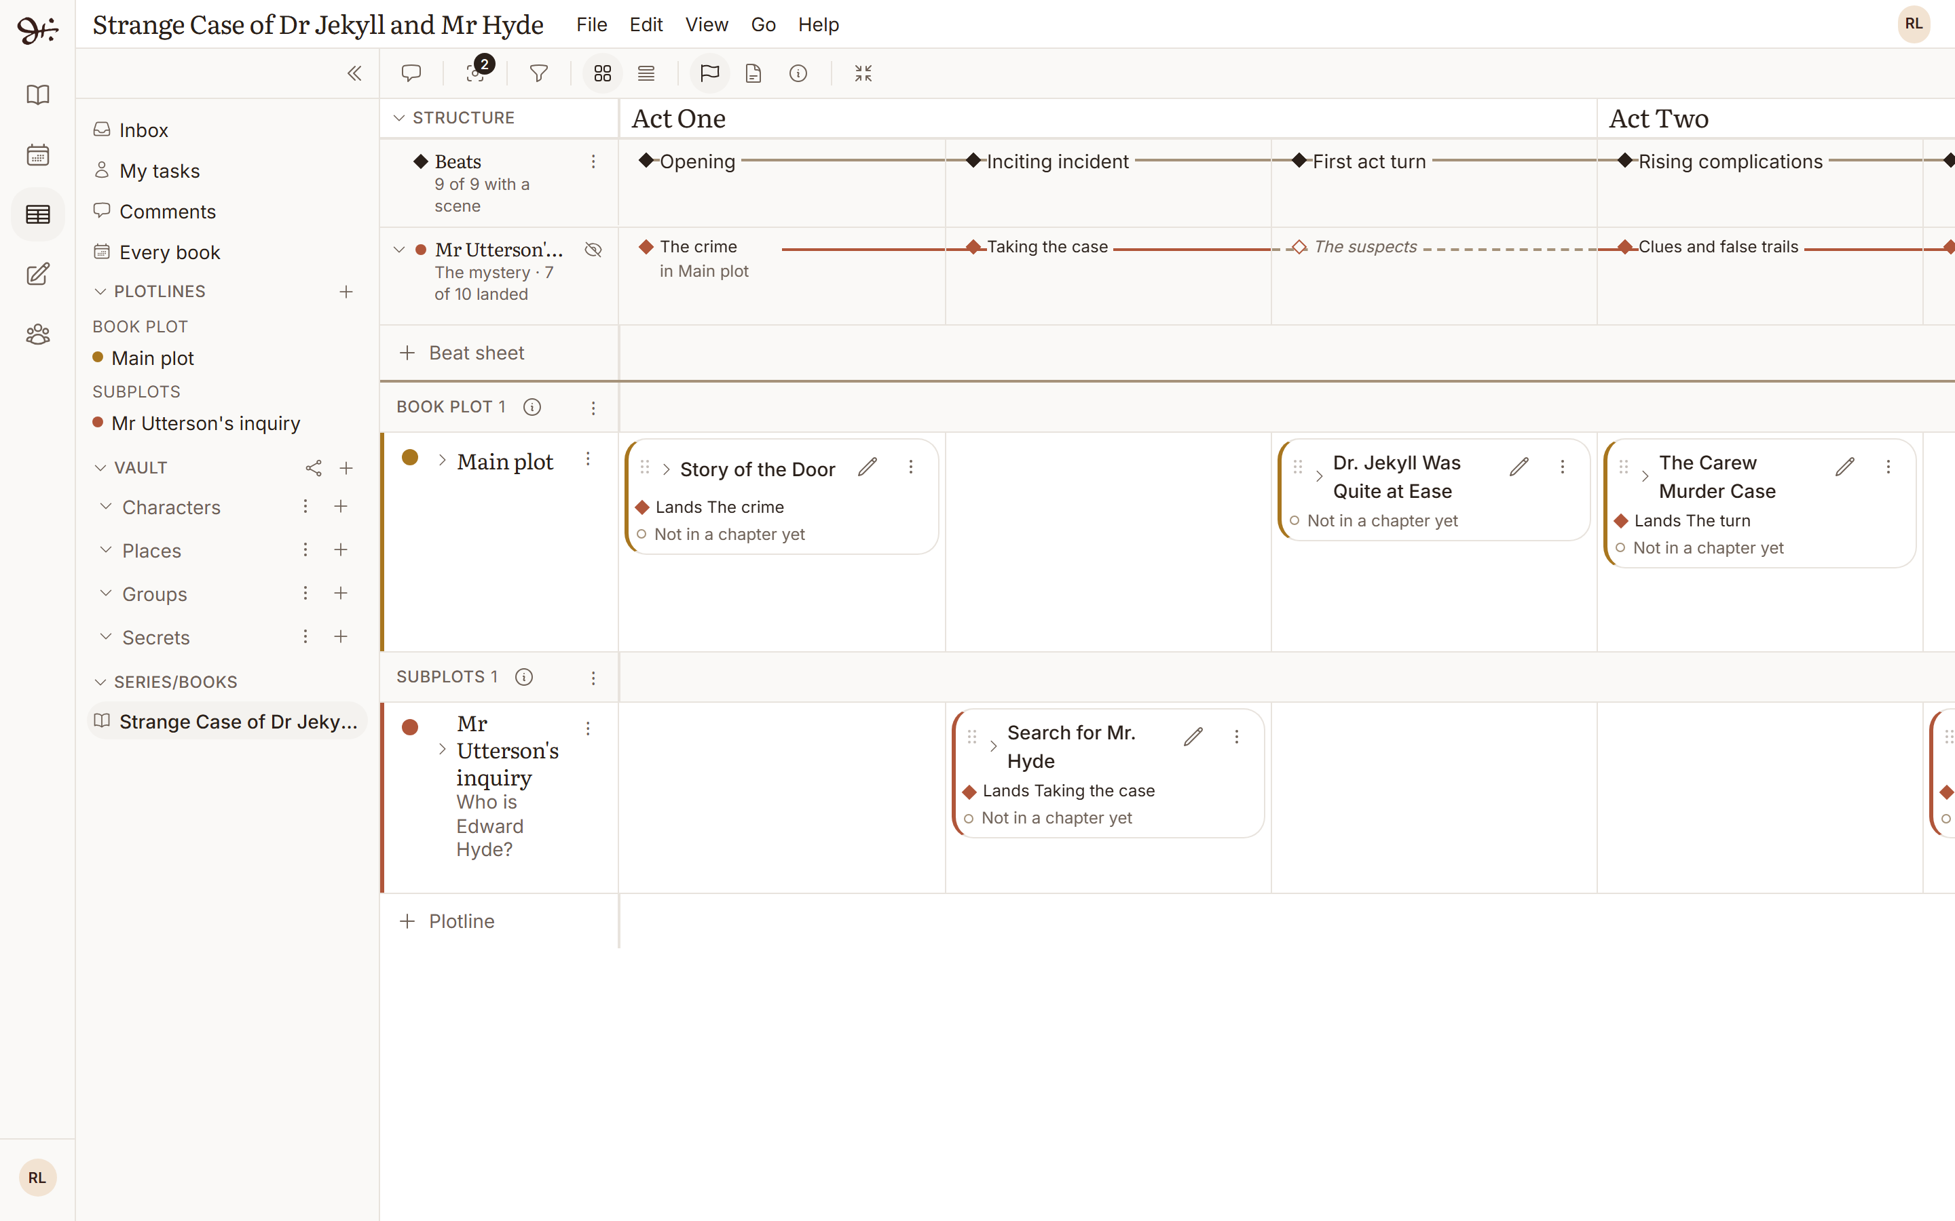Click the info circle toolbar icon

(798, 73)
